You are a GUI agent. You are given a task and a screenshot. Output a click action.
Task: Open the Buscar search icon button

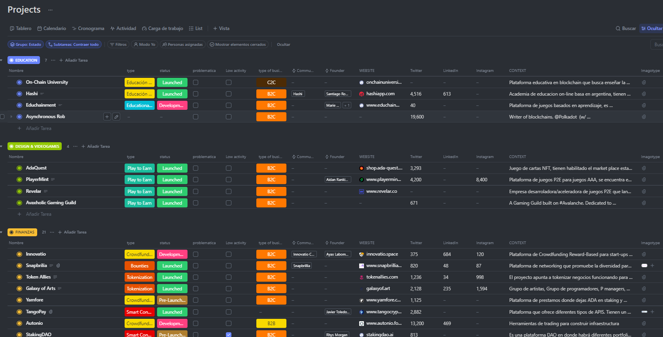[626, 28]
